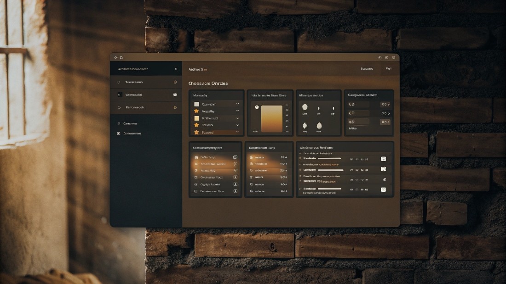Screen dimensions: 506x284
Task: Click the first progress bar in the bottom-right panel
Action: [x=329, y=159]
